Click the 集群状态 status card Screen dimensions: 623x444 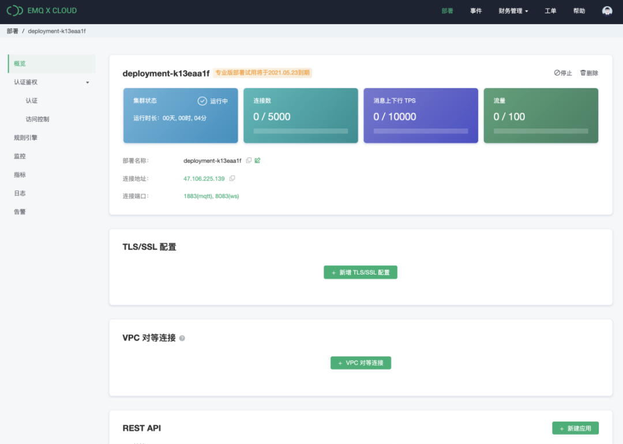tap(181, 115)
